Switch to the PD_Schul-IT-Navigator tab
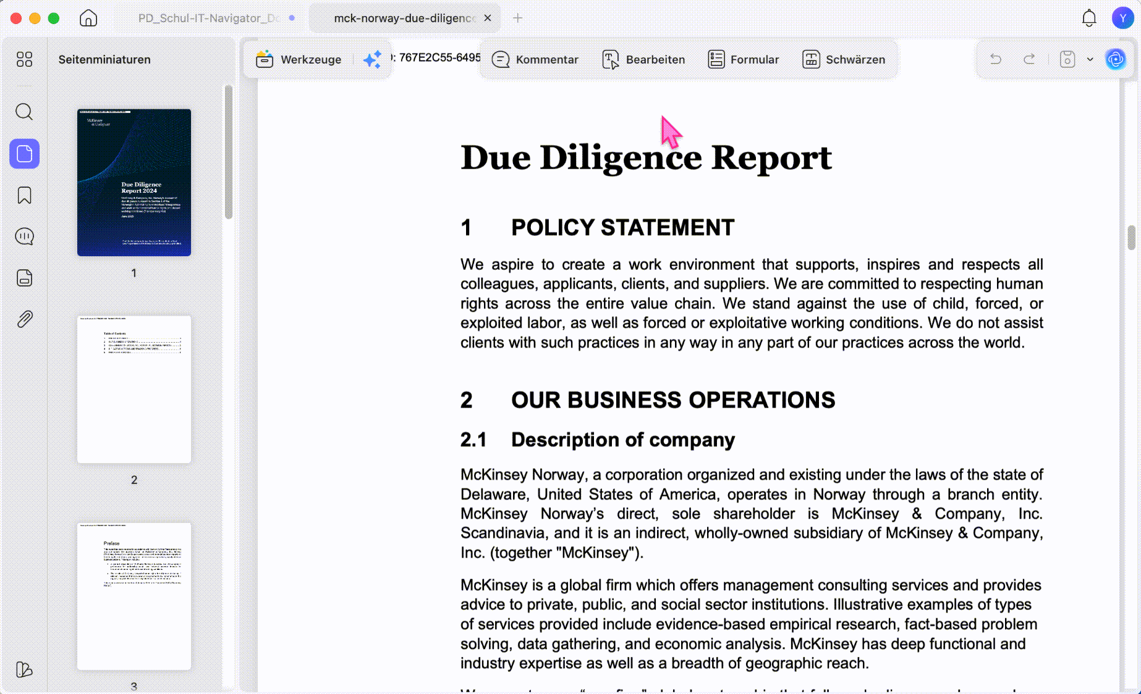1141x694 pixels. click(209, 18)
